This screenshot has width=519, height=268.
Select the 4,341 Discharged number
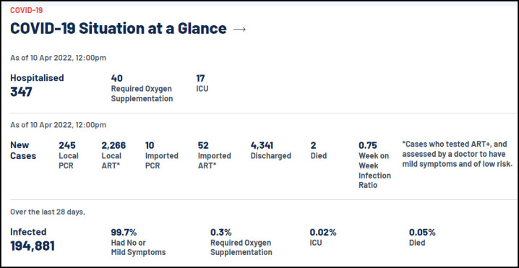(x=271, y=150)
